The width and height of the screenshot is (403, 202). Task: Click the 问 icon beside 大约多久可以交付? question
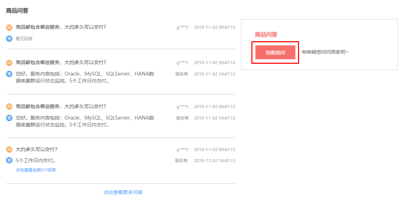(9, 150)
